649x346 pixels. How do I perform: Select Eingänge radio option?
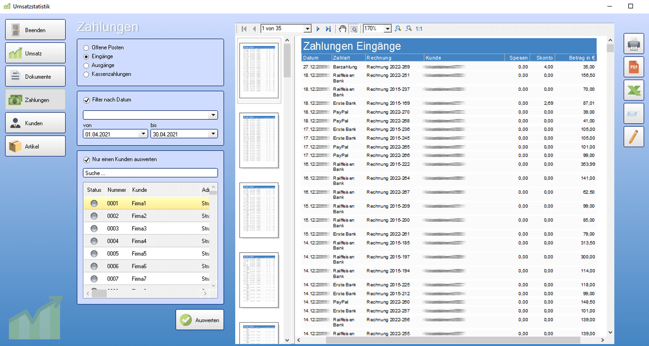pos(86,56)
